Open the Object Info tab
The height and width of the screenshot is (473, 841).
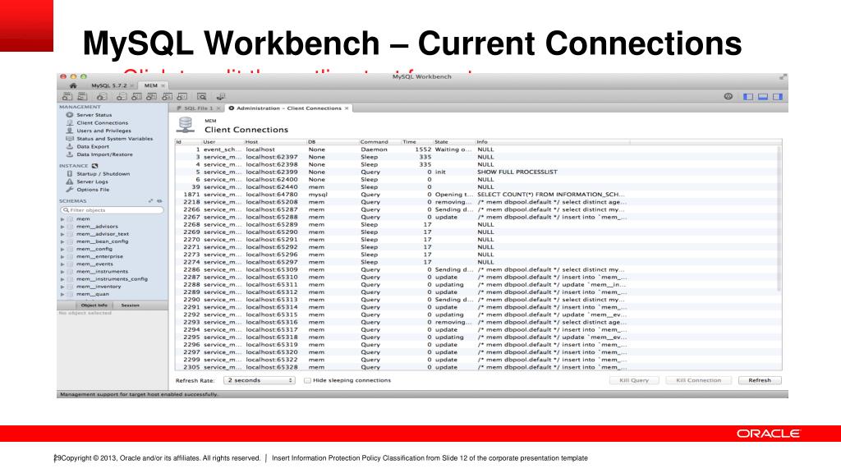pyautogui.click(x=94, y=305)
